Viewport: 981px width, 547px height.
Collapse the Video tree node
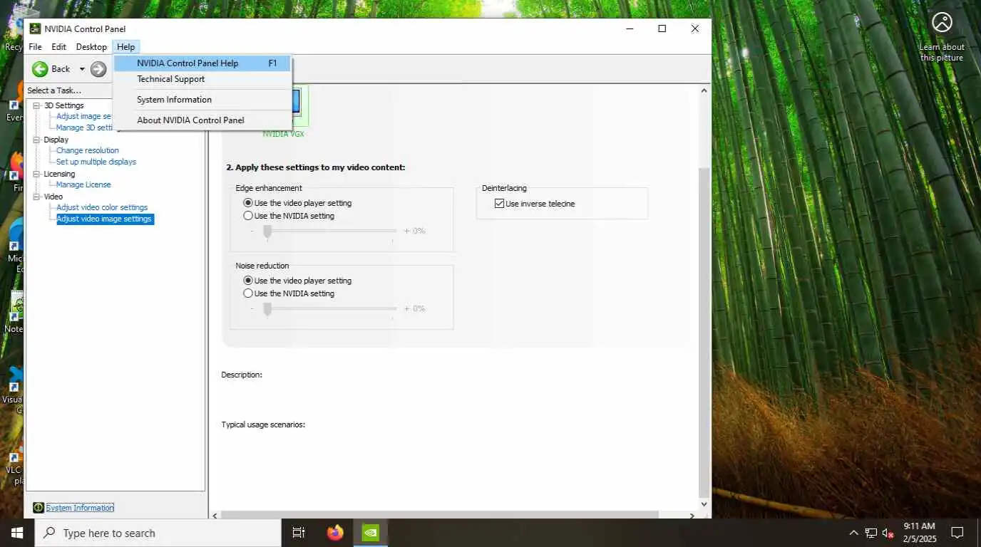(37, 197)
